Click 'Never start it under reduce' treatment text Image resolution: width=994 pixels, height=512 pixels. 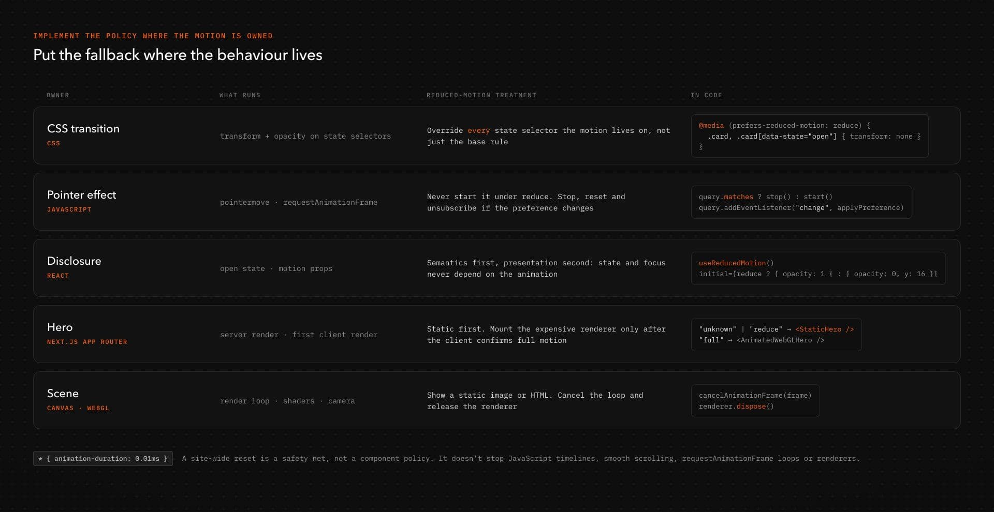[x=526, y=202]
